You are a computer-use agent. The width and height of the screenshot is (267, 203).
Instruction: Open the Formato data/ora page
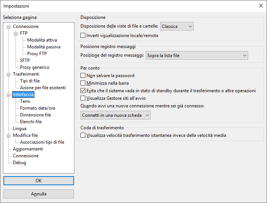click(x=37, y=108)
